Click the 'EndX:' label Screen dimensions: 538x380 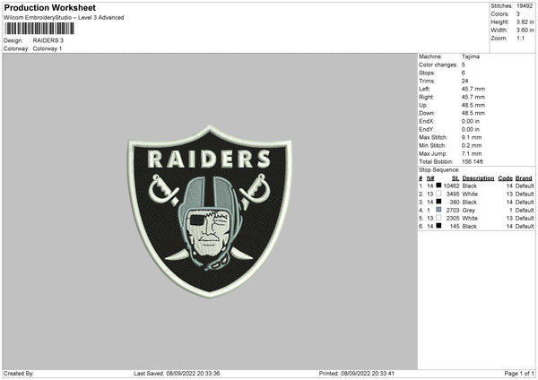(x=427, y=121)
